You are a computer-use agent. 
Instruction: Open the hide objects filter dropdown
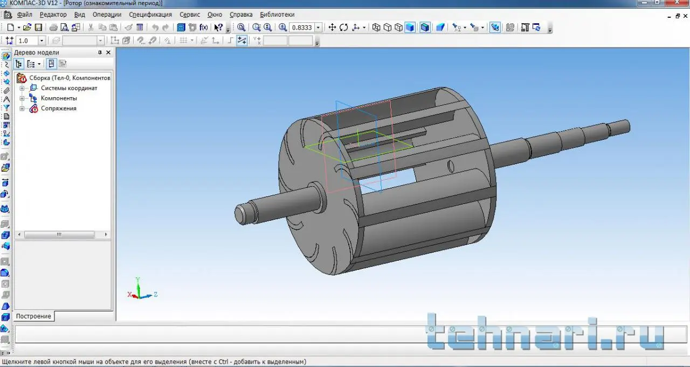pos(465,27)
